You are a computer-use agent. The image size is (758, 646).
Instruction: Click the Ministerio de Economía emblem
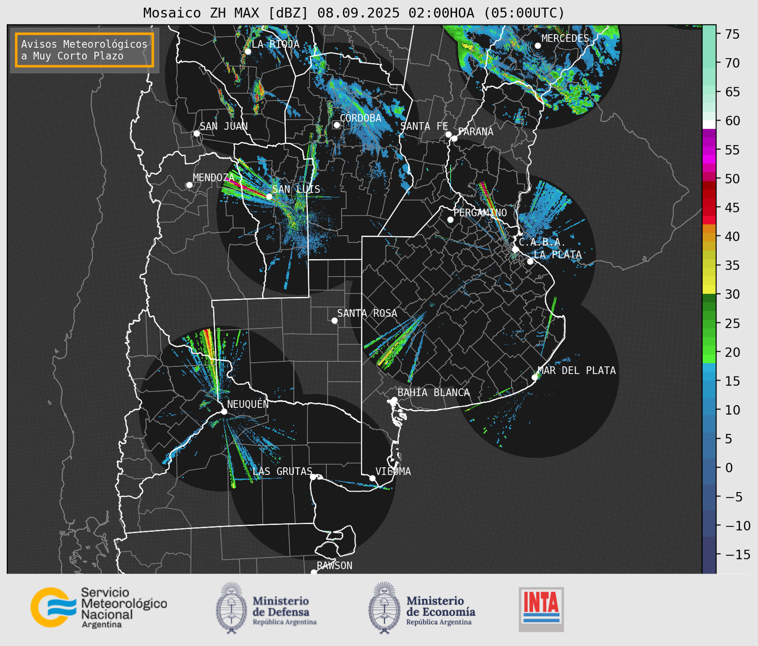point(384,608)
